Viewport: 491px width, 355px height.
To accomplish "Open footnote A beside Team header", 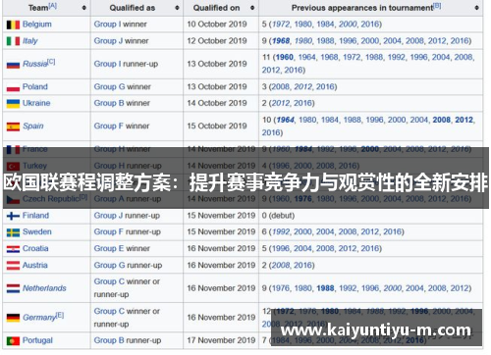I will (x=52, y=6).
